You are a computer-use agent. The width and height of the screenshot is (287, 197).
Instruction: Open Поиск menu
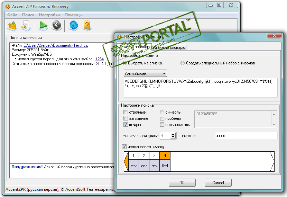[x=28, y=15]
